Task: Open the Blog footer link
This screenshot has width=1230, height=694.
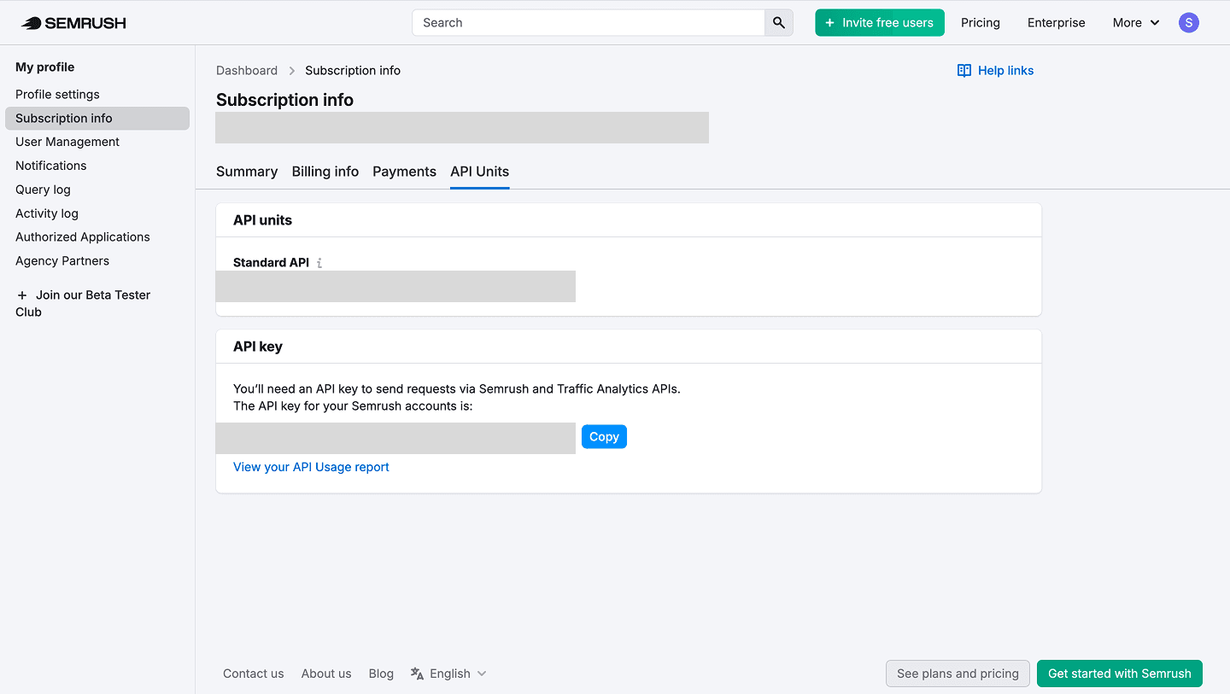Action: tap(381, 674)
